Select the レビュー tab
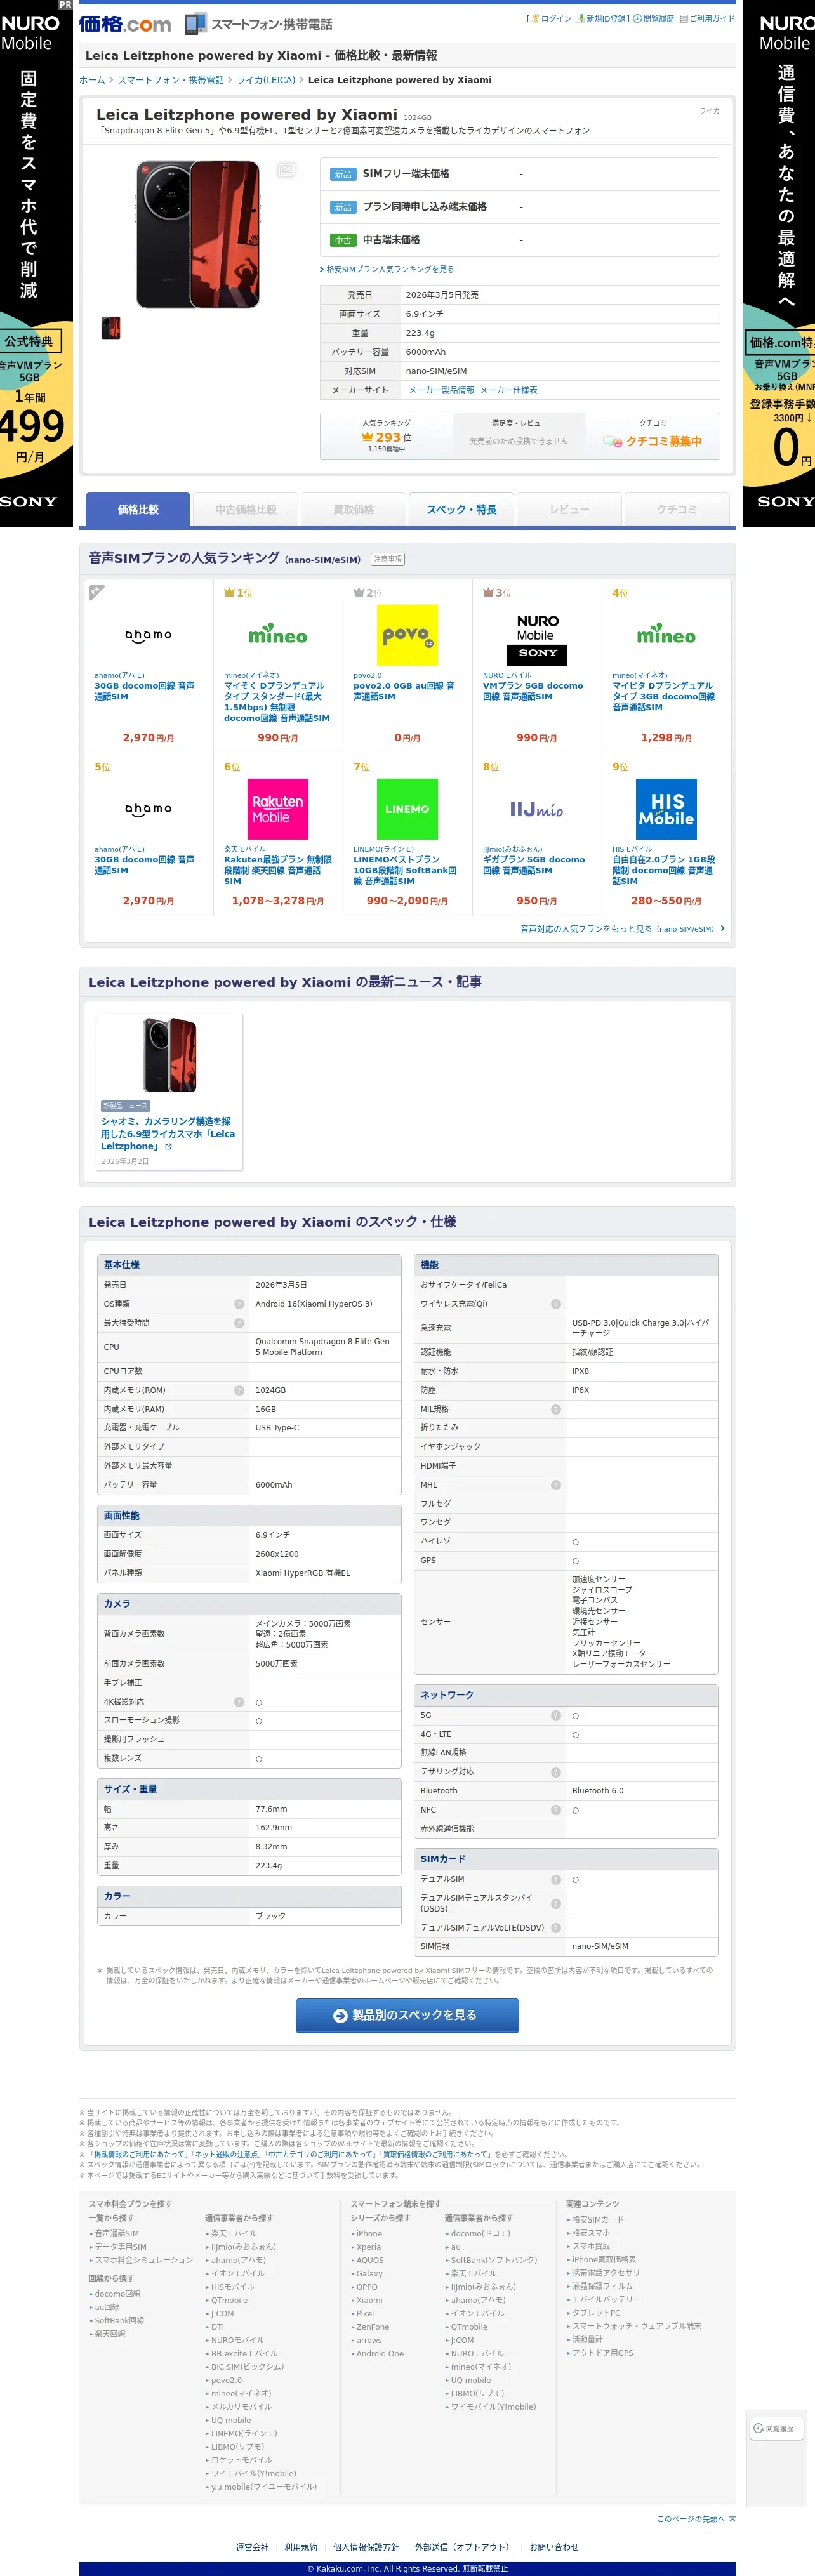 click(x=569, y=509)
